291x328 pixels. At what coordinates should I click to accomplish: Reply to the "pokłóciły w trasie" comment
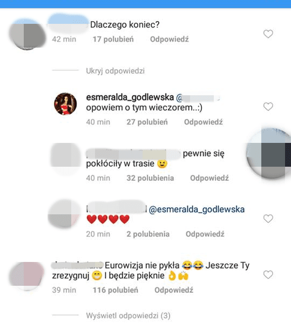[209, 178]
